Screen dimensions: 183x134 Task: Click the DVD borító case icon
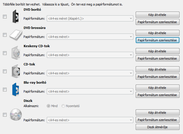coord(16,16)
